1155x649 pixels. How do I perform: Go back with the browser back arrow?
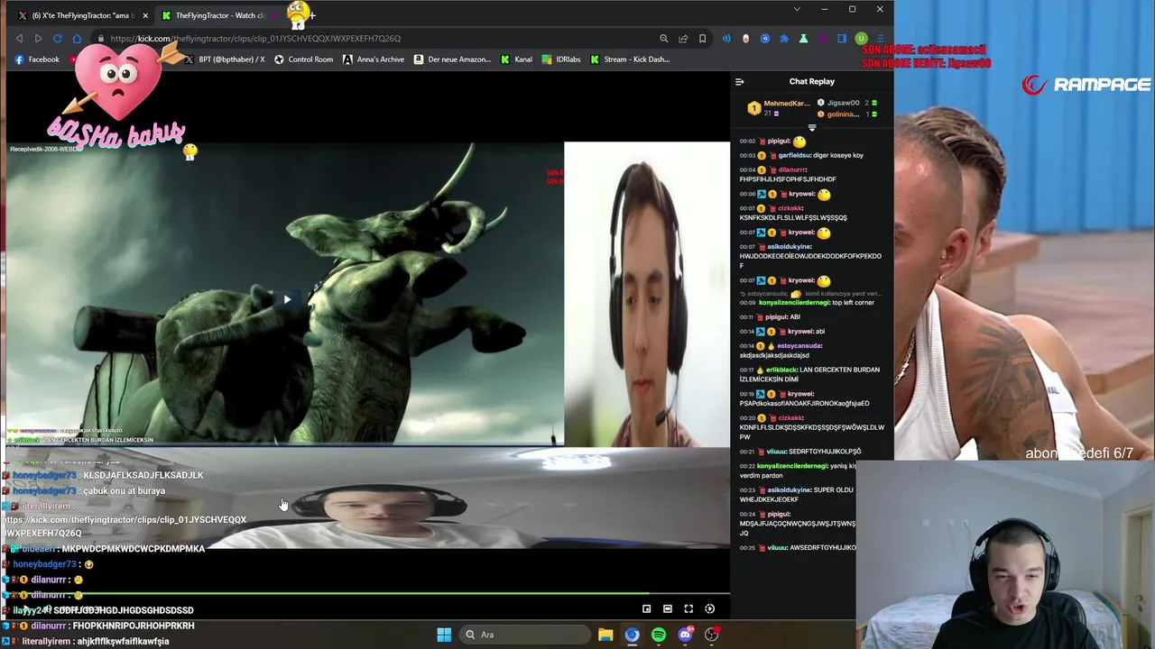(x=19, y=39)
